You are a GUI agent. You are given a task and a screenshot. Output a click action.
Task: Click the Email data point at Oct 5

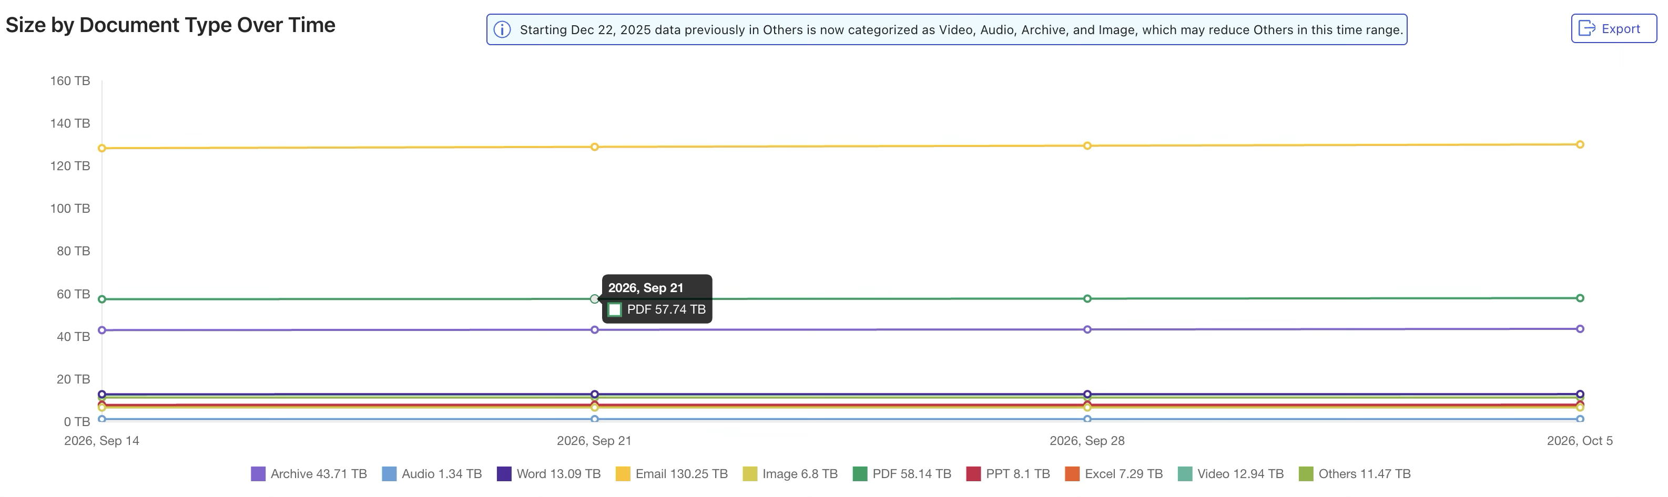point(1580,144)
